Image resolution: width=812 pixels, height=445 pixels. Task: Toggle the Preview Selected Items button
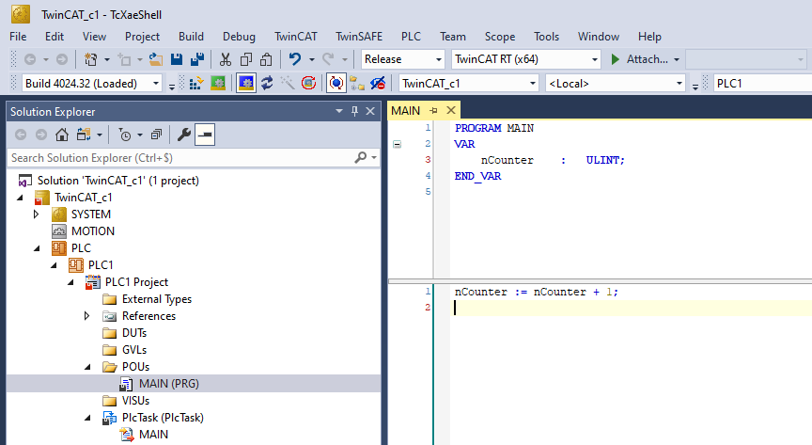coord(204,135)
